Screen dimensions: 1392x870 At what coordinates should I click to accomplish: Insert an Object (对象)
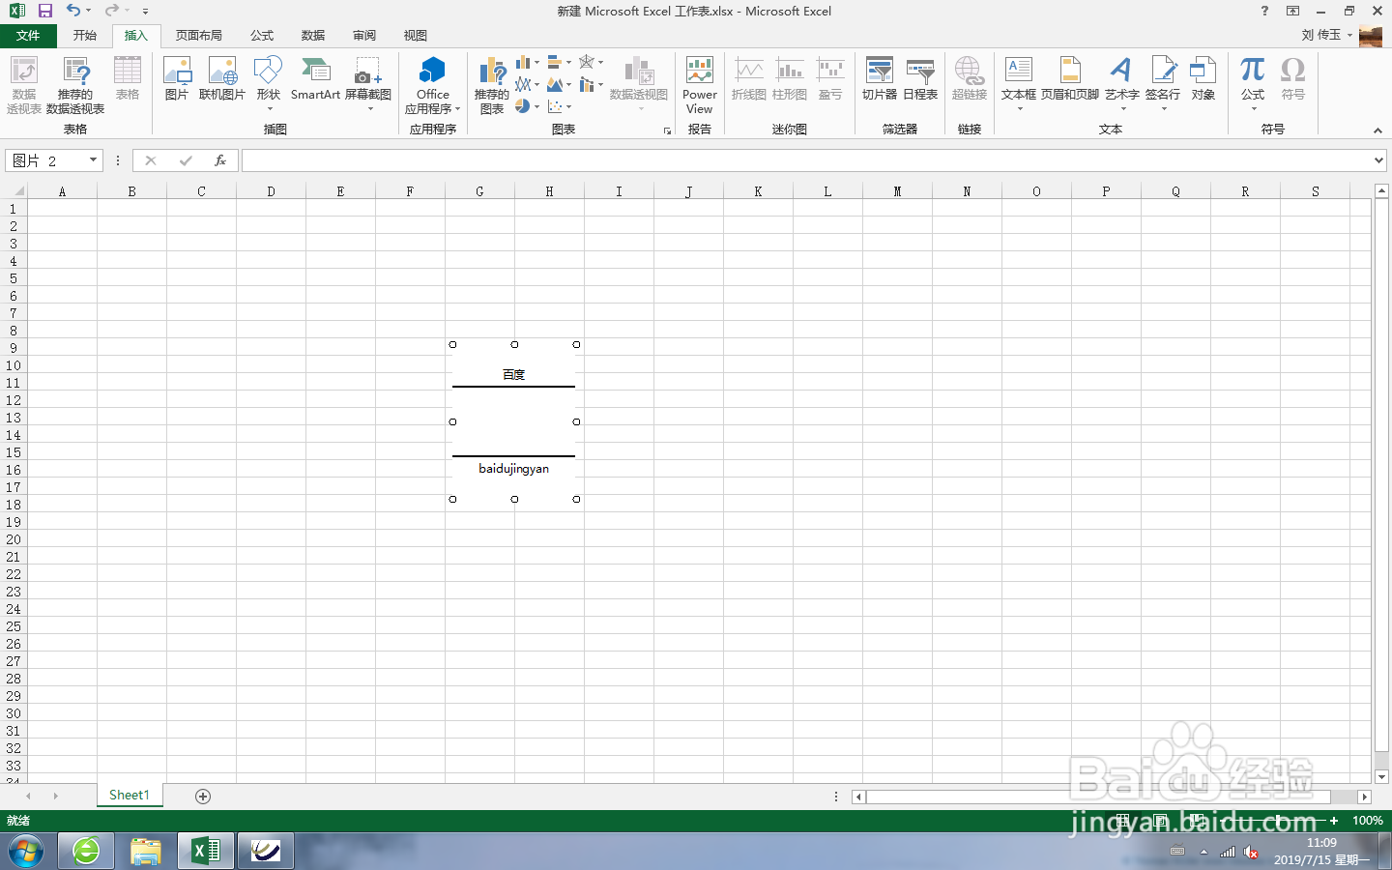(x=1203, y=77)
